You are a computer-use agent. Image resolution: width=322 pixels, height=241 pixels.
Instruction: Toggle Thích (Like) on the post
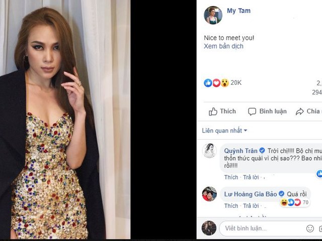222,111
